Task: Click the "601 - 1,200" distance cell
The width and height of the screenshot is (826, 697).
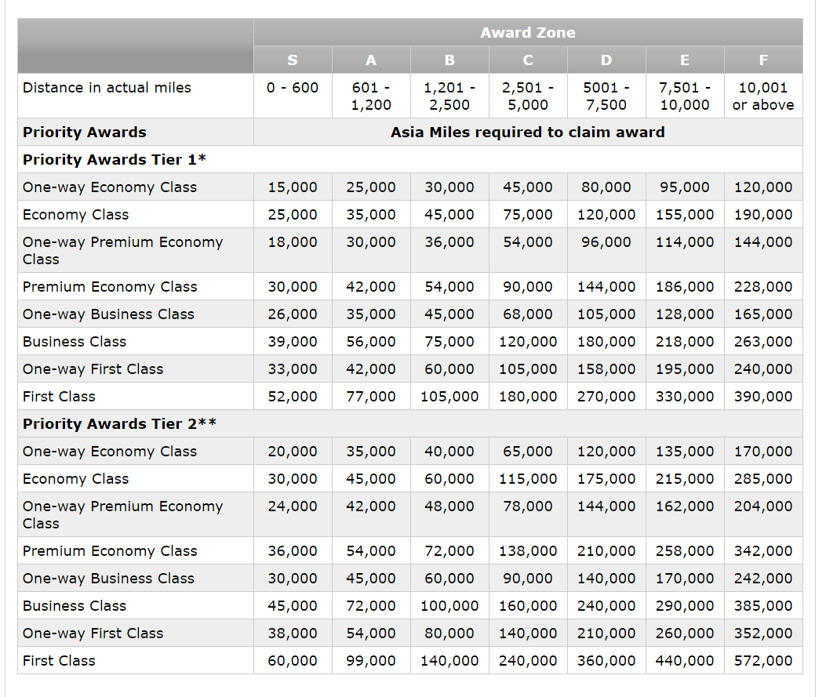Action: click(371, 96)
